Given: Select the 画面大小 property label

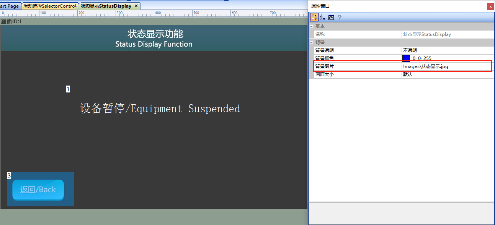Looking at the screenshot, I should tap(324, 74).
